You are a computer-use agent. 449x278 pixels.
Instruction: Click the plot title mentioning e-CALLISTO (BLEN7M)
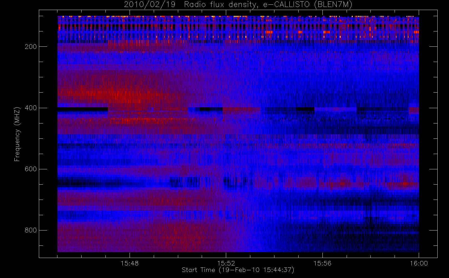[238, 5]
